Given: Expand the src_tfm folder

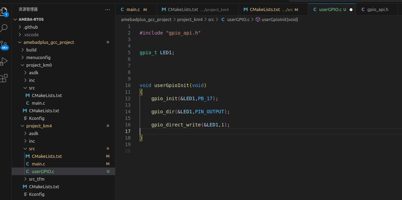Looking at the screenshot, I should (63, 179).
